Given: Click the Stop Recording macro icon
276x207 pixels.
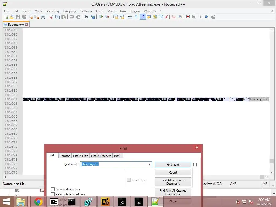Looking at the screenshot, I should pos(194,17).
